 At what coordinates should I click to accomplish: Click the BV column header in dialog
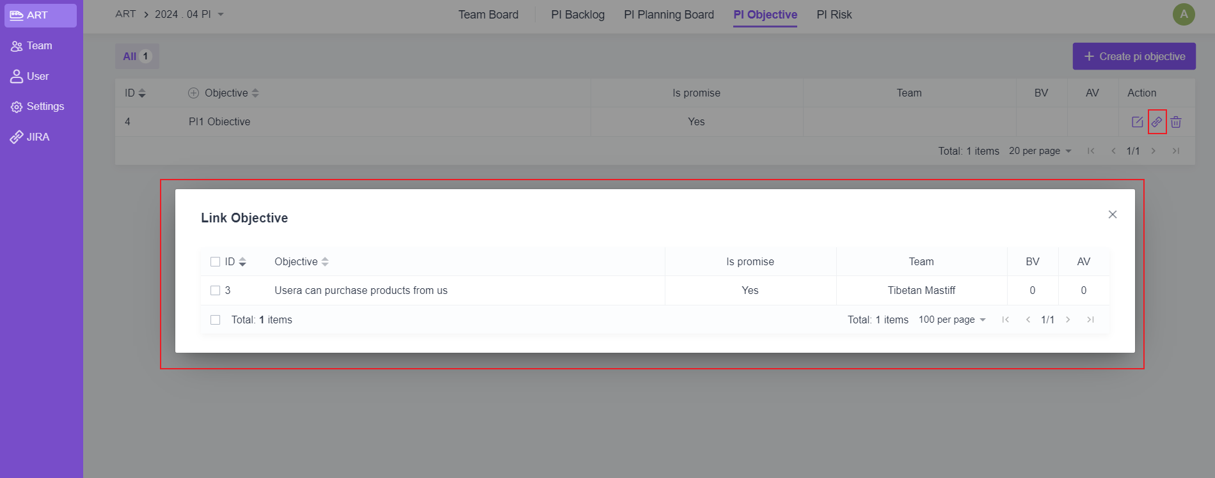click(1033, 261)
